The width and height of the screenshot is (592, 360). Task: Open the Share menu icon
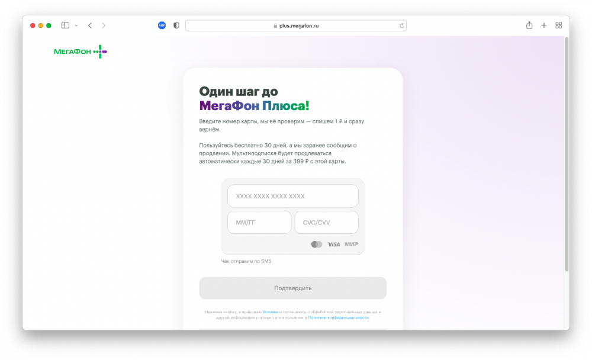529,25
